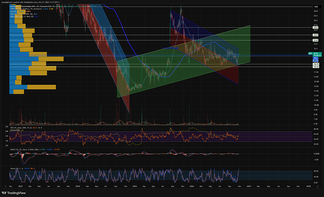
Task: Click the 18.75 horizontal line price label
Action: click(316, 64)
